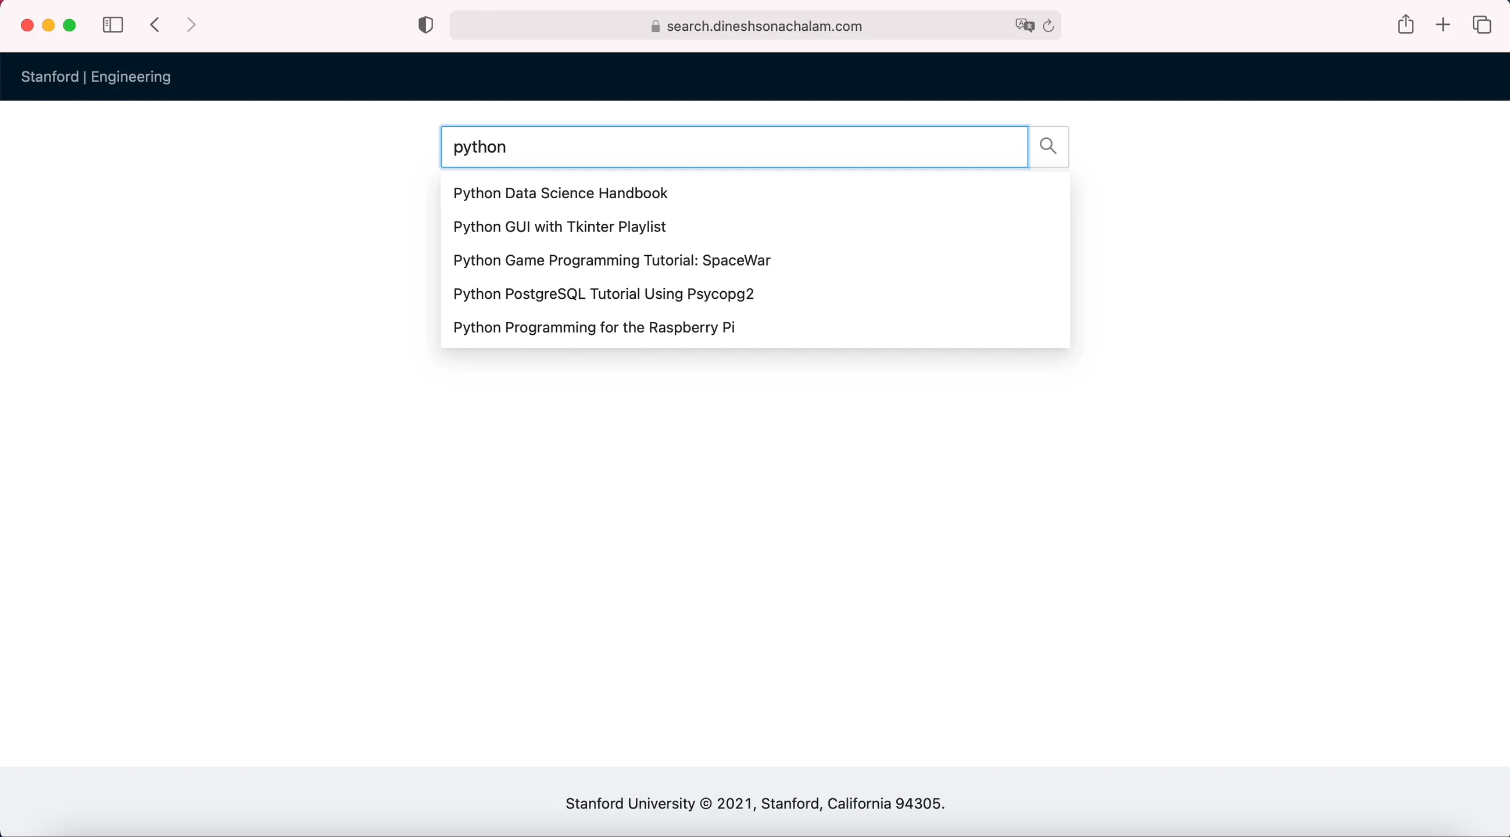Choose "Python Programming for the Raspberry Pi"
The height and width of the screenshot is (837, 1510).
(593, 327)
